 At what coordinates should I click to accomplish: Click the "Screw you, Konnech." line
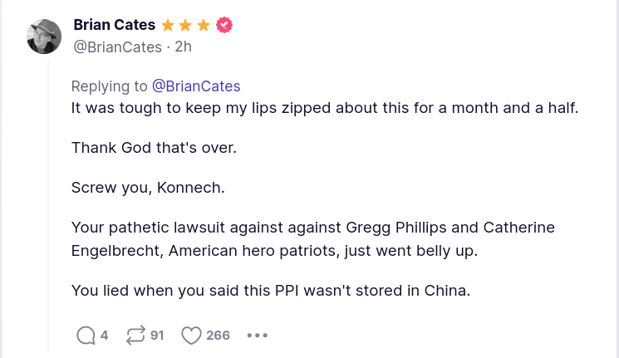[148, 187]
